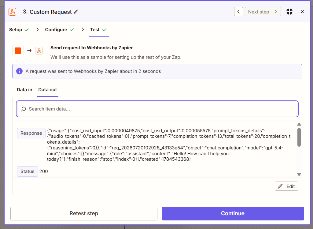
Task: Click the request sent notification message
Action: point(93,71)
